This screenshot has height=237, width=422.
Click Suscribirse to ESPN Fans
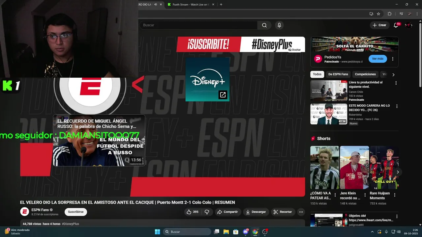tap(76, 212)
